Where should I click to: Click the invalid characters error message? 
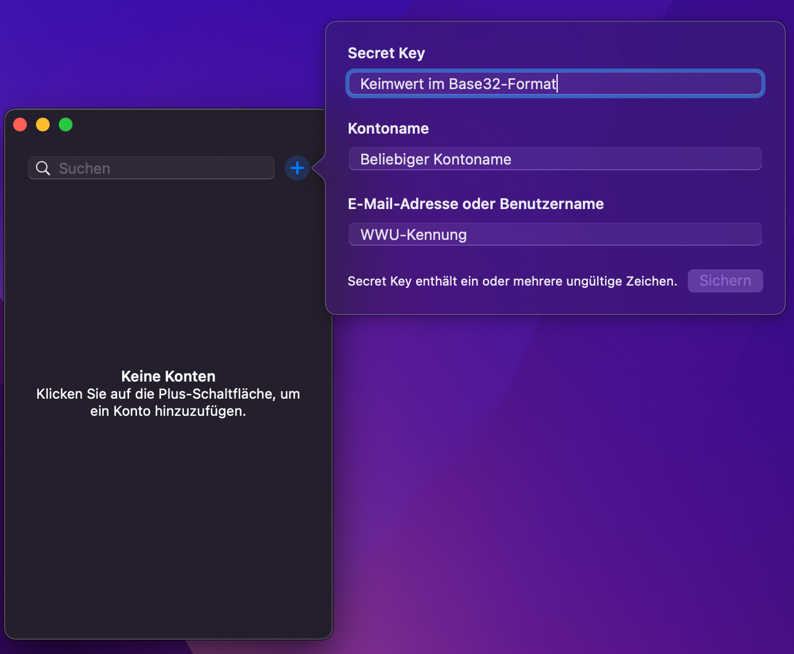512,281
